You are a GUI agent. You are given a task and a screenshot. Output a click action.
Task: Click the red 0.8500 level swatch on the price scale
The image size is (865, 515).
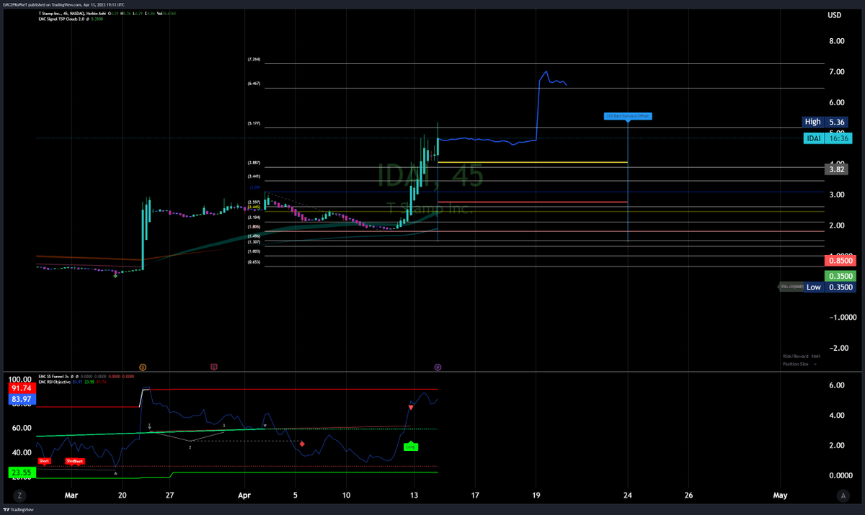click(840, 260)
